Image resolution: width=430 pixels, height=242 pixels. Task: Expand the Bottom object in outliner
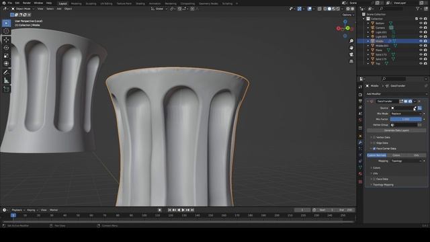[368, 24]
